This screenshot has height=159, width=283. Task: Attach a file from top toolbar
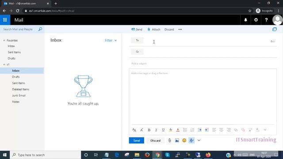[154, 30]
